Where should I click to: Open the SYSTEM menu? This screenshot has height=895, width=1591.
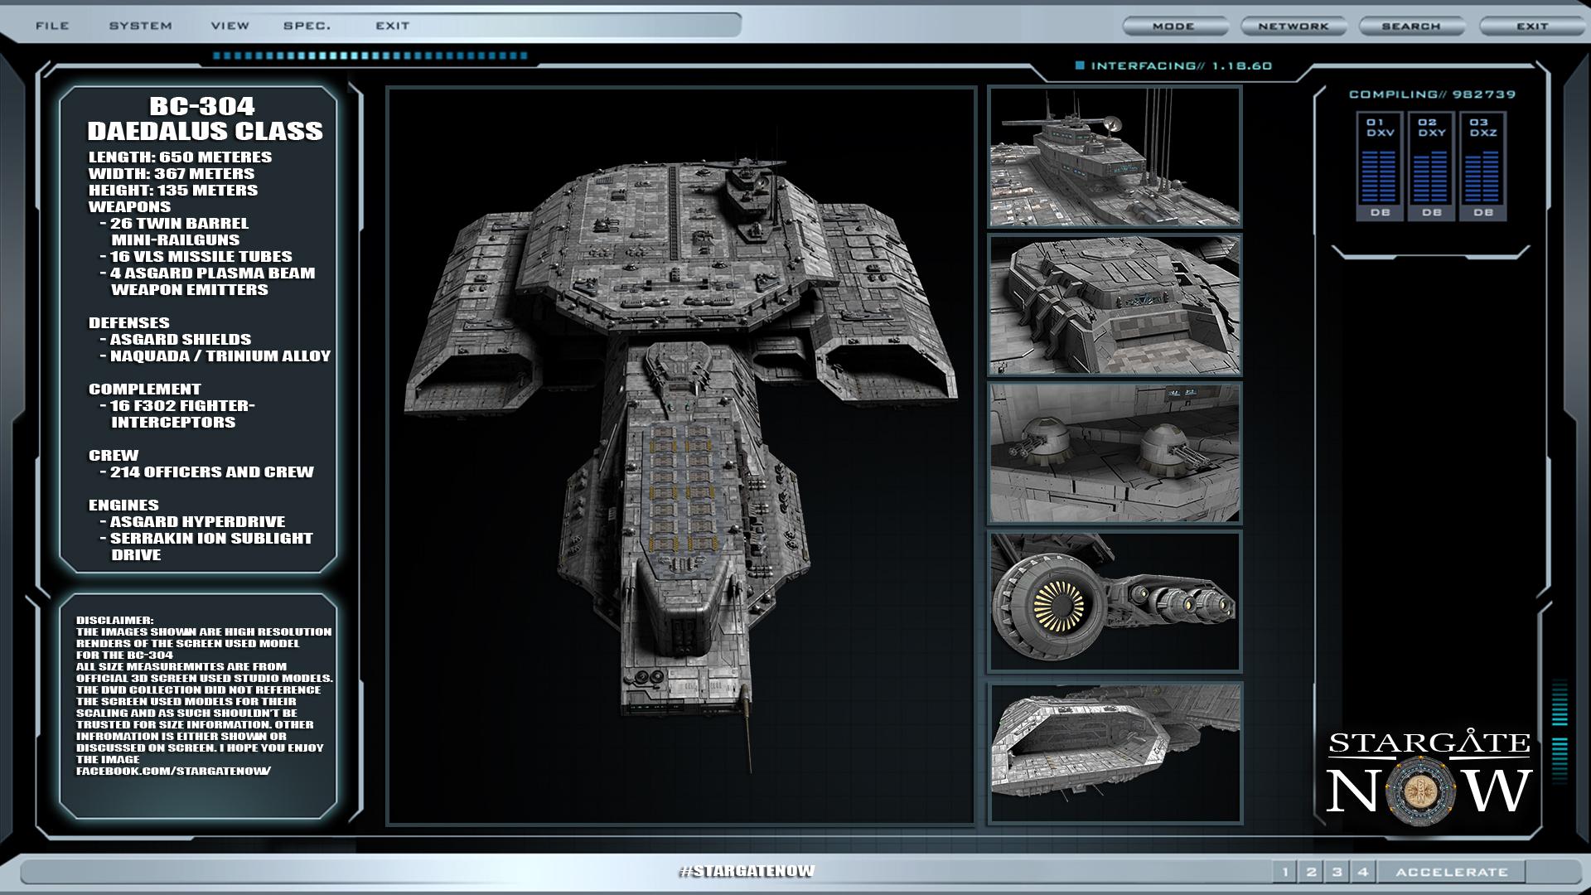[140, 26]
